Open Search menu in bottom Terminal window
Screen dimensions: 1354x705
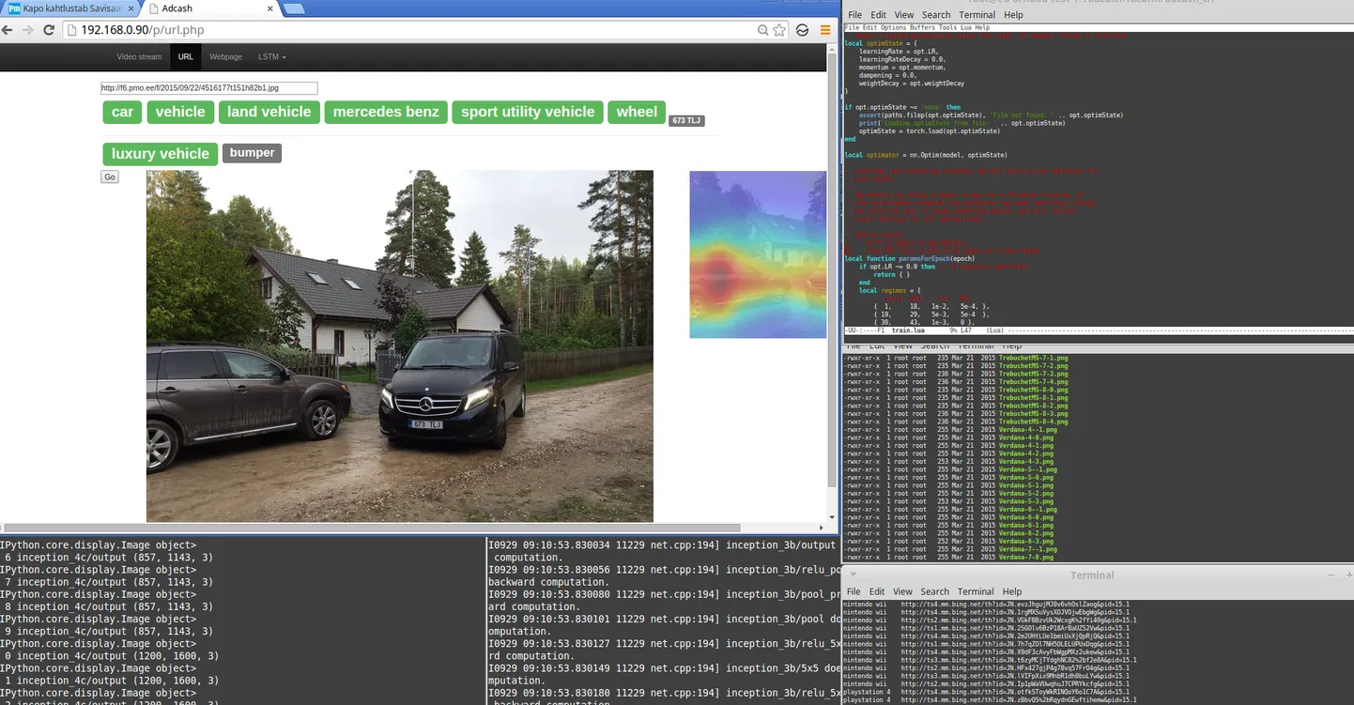click(934, 591)
